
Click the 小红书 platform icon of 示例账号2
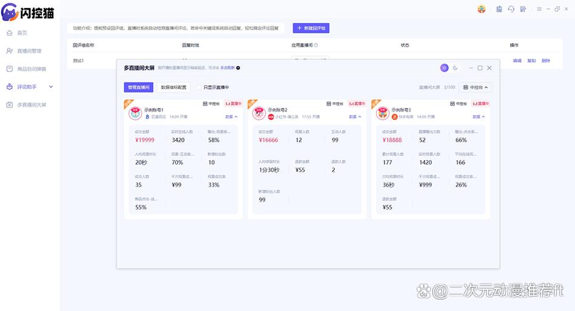pyautogui.click(x=271, y=117)
